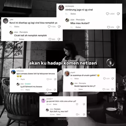
Task: Open niya11's profile avatar
Action: click(x=67, y=74)
